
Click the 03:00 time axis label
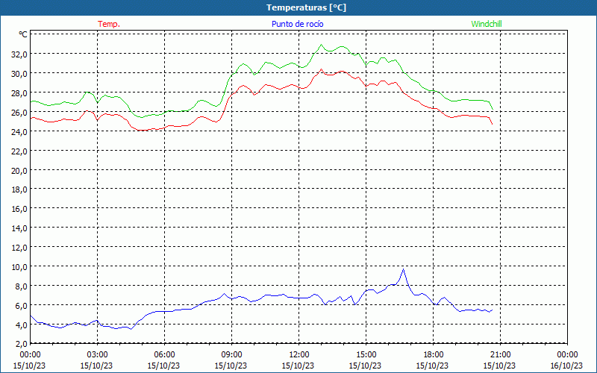pyautogui.click(x=97, y=355)
